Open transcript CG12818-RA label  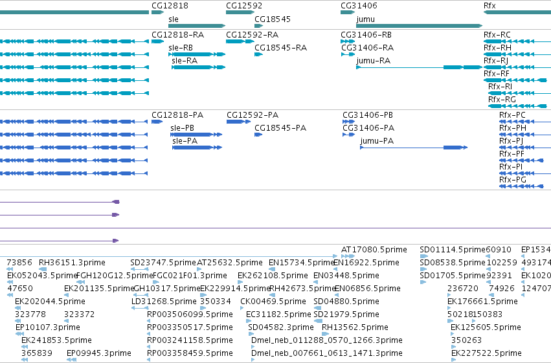(177, 35)
